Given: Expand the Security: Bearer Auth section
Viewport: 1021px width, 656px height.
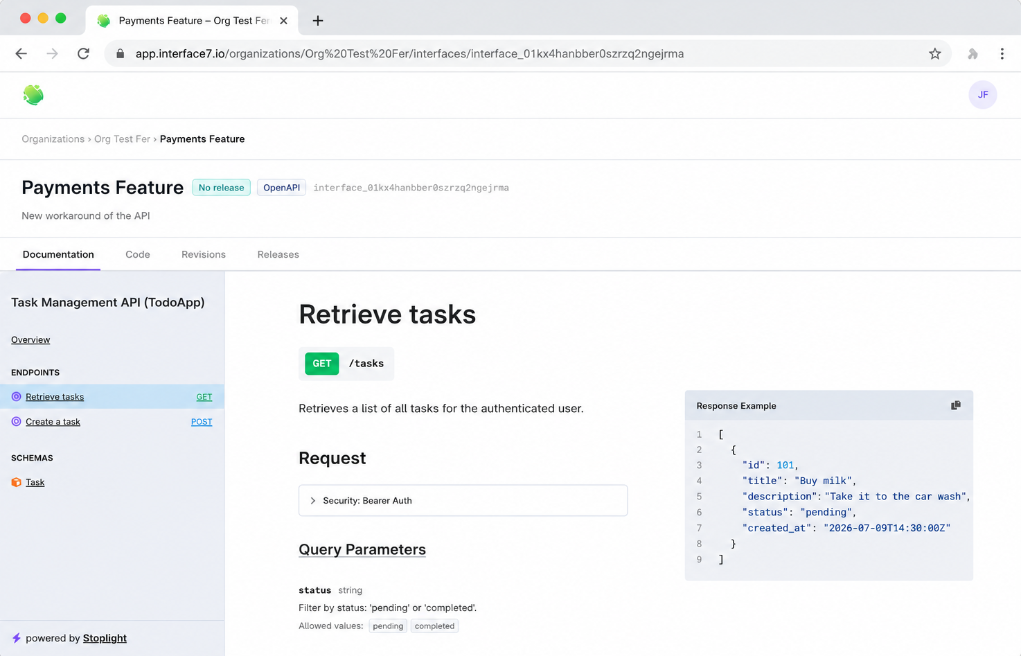Looking at the screenshot, I should click(x=463, y=500).
